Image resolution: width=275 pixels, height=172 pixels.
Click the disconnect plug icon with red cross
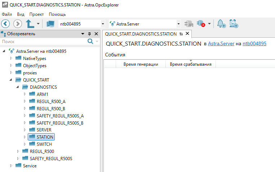click(201, 24)
